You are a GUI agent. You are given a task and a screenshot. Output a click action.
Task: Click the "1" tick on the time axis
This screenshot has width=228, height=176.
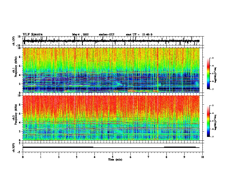tap(41, 157)
